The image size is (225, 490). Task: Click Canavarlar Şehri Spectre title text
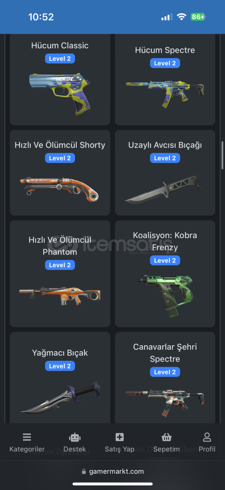click(165, 353)
